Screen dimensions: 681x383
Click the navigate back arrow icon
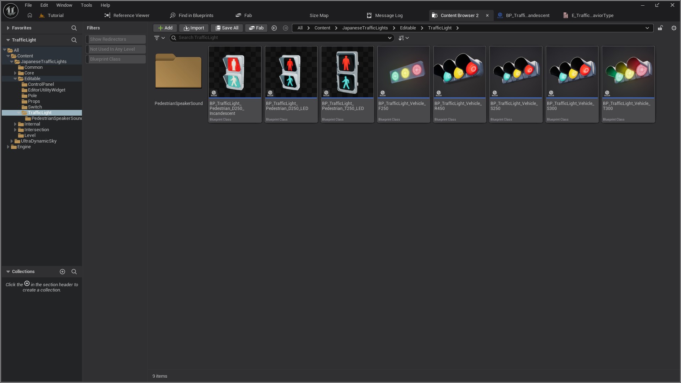(274, 28)
